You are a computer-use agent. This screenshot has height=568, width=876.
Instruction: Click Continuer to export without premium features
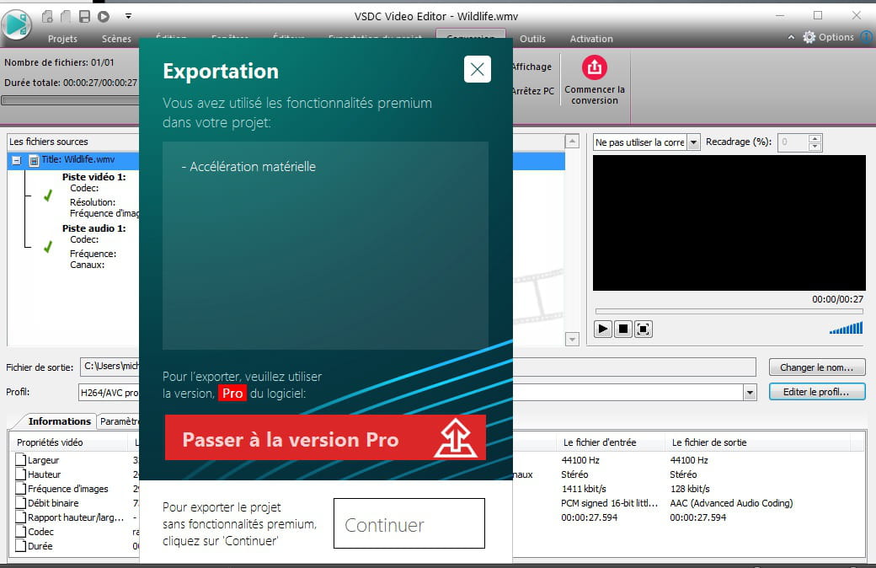(409, 523)
